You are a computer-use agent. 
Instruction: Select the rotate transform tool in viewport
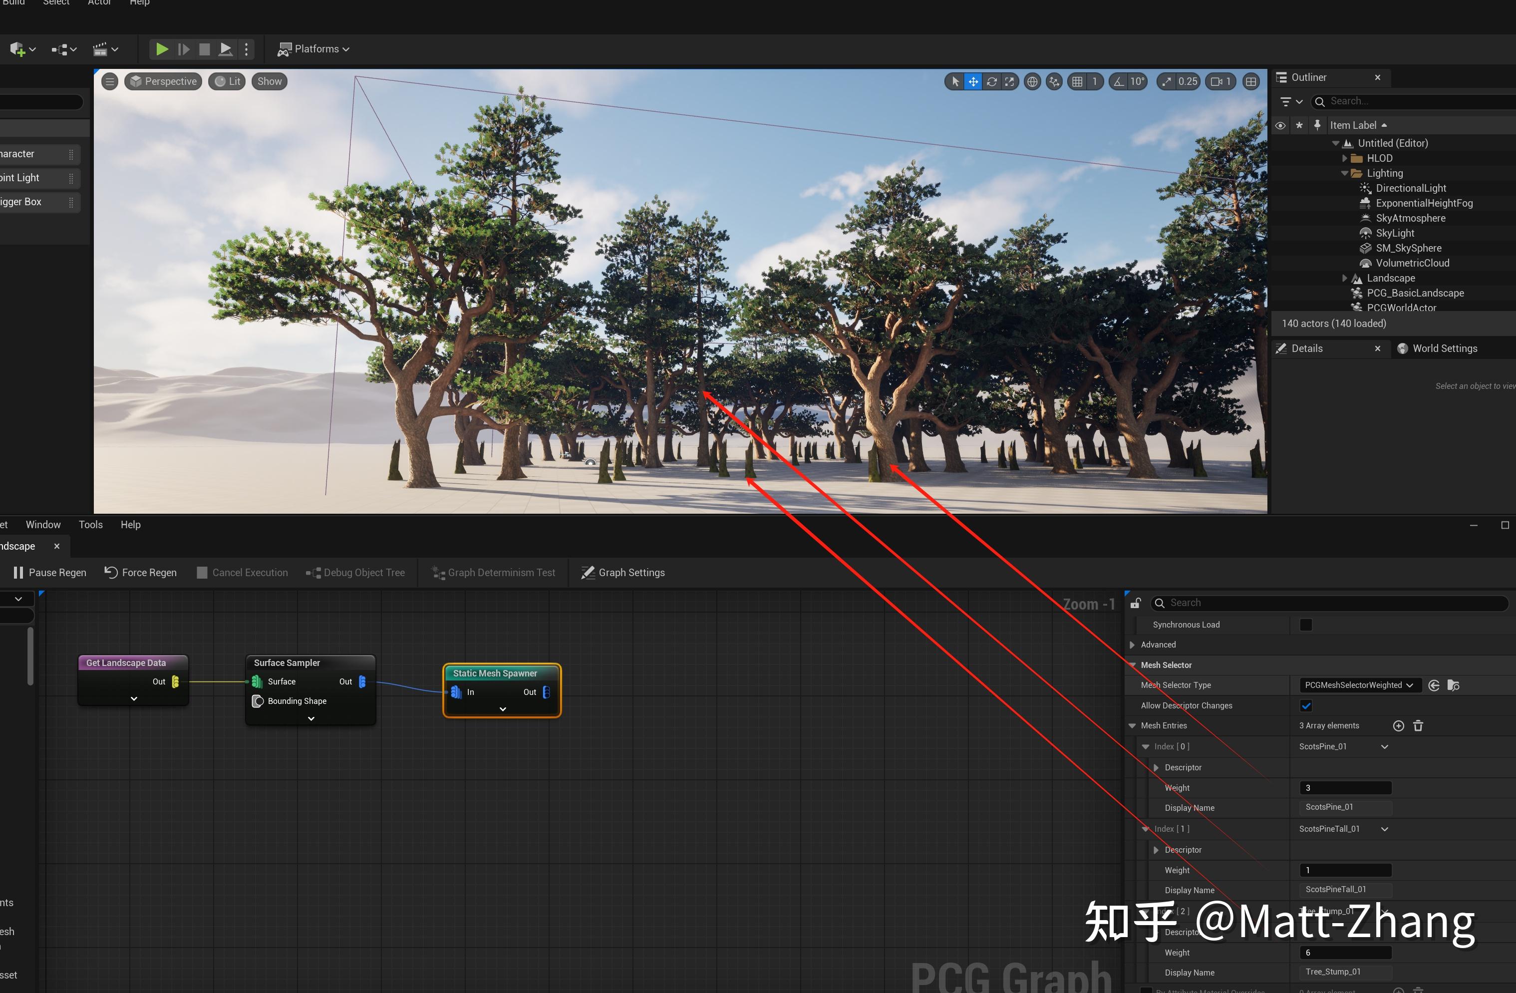pos(992,81)
